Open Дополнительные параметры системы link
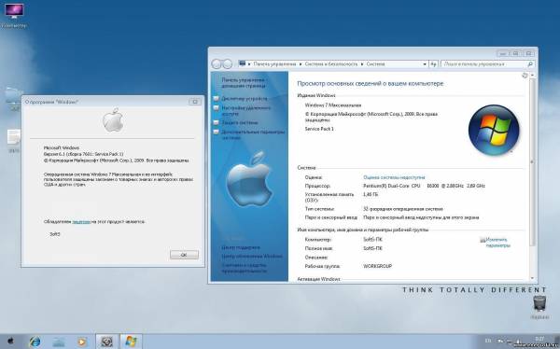 (253, 134)
